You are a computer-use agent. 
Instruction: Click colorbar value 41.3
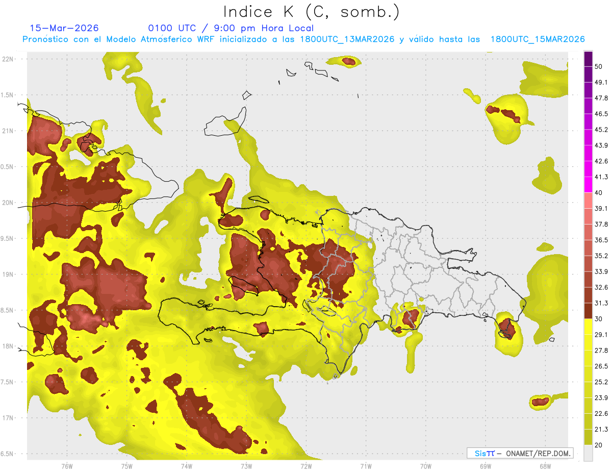pos(601,177)
